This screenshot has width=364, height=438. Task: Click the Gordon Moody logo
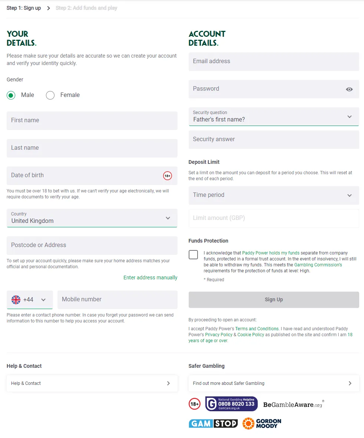coord(261,423)
